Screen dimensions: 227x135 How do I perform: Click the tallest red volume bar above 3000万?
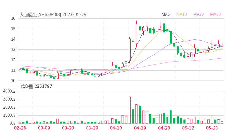tap(129, 110)
